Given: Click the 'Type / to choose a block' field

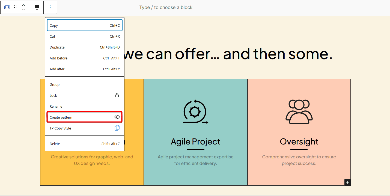Looking at the screenshot, I should (166, 7).
